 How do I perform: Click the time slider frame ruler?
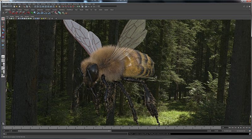coord(112,128)
